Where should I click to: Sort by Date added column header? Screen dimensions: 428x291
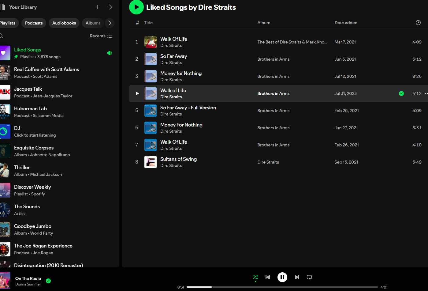point(346,23)
